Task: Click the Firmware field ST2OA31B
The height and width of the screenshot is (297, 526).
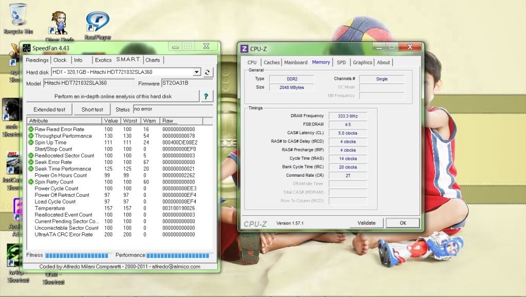Action: pos(186,83)
